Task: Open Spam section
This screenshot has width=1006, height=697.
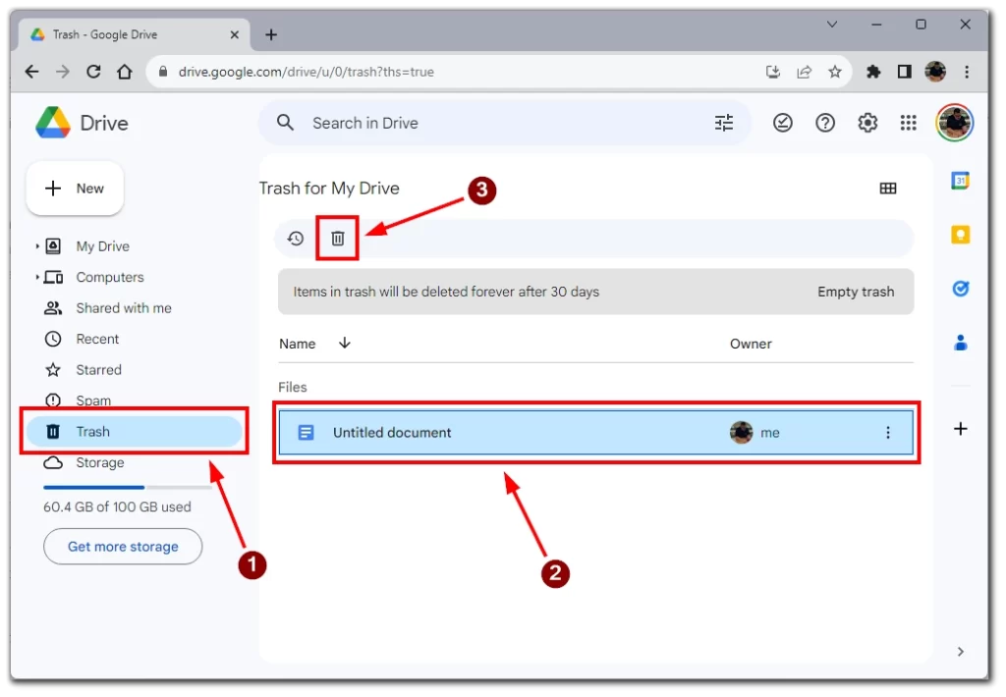Action: coord(93,401)
